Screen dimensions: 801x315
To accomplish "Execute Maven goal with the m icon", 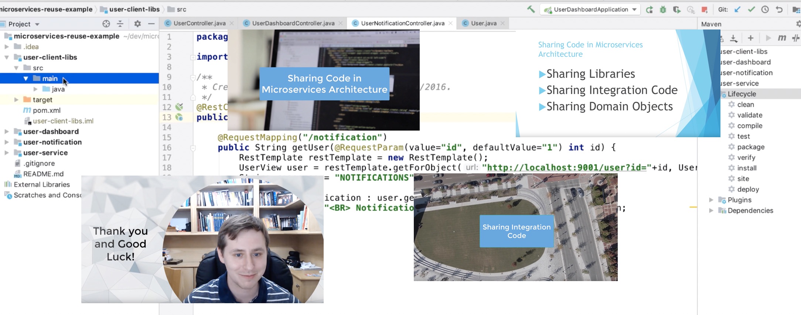I will tap(782, 38).
